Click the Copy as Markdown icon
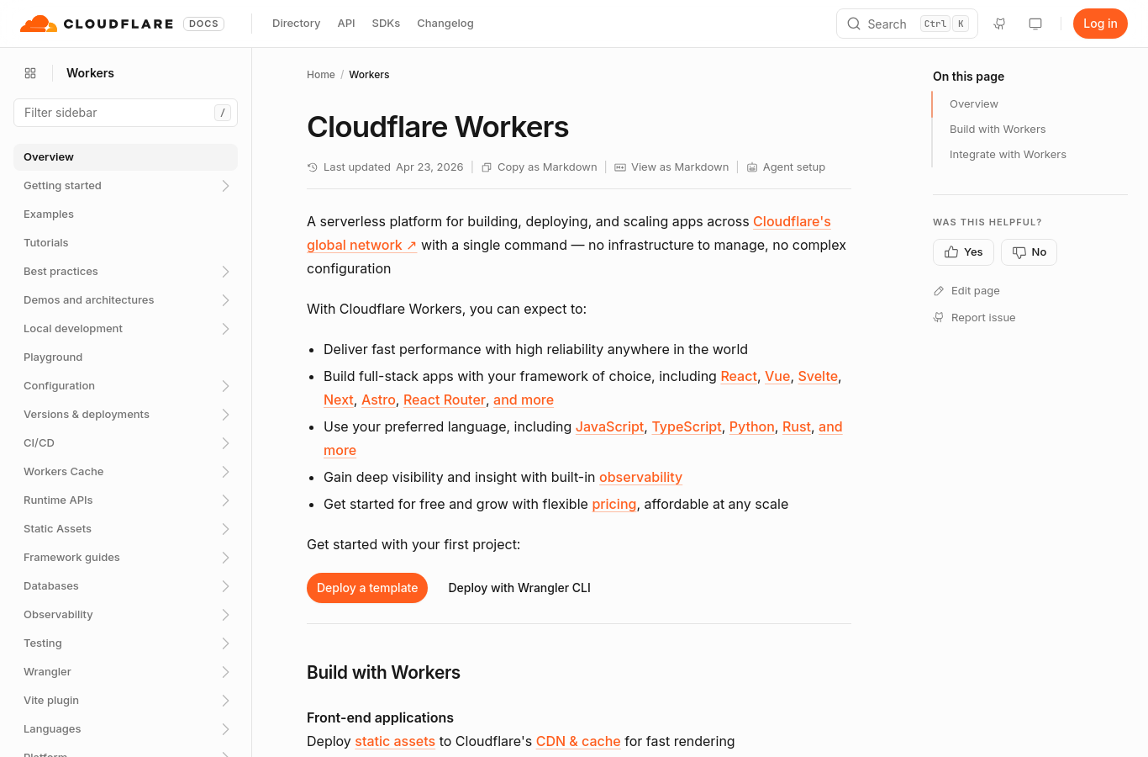Screen dimensions: 1148x757 (487, 167)
